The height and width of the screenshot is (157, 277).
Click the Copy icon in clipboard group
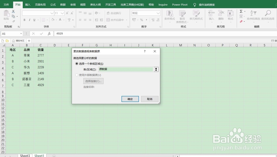click(13, 16)
